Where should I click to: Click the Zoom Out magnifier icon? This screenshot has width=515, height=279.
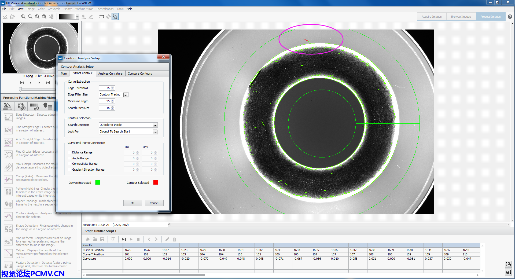coord(30,17)
